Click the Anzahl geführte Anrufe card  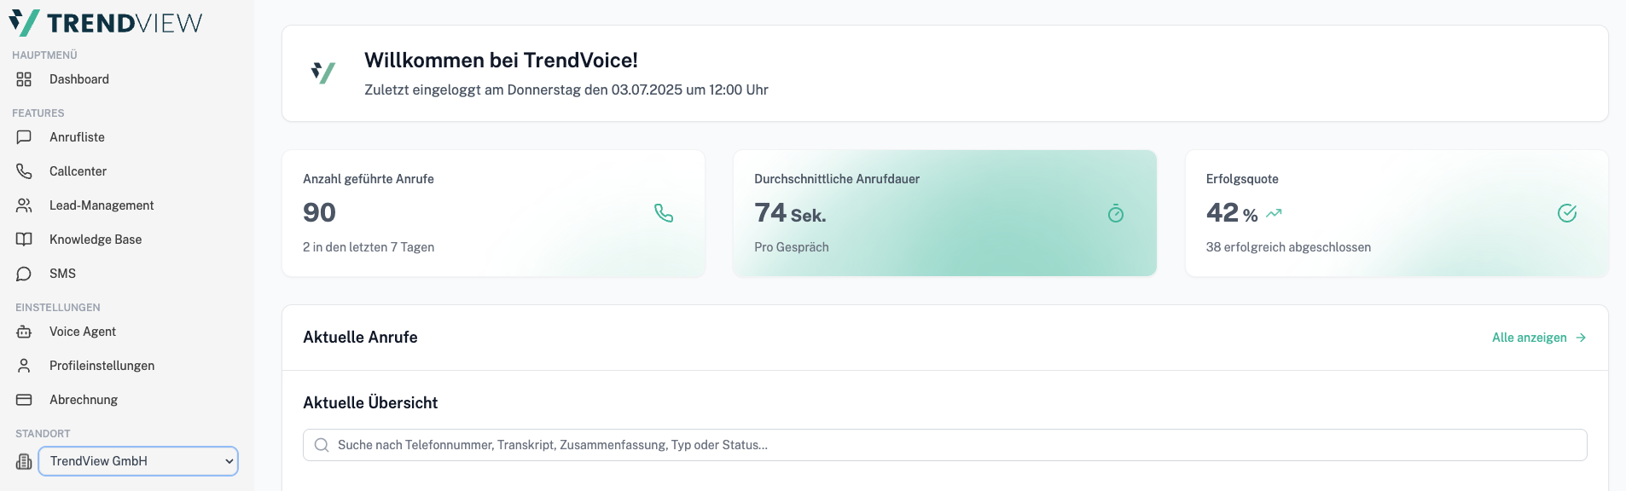point(493,213)
